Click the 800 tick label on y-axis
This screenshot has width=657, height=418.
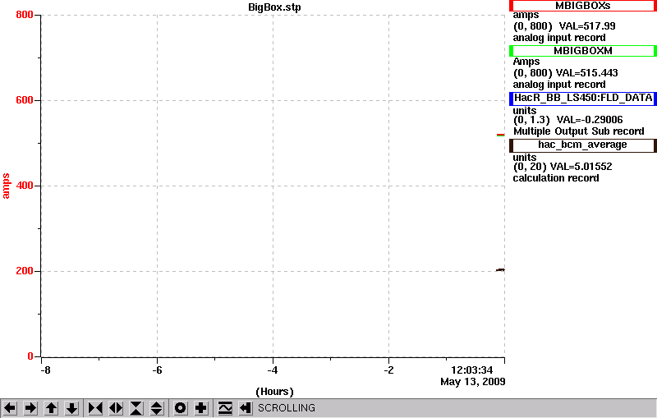coord(25,15)
